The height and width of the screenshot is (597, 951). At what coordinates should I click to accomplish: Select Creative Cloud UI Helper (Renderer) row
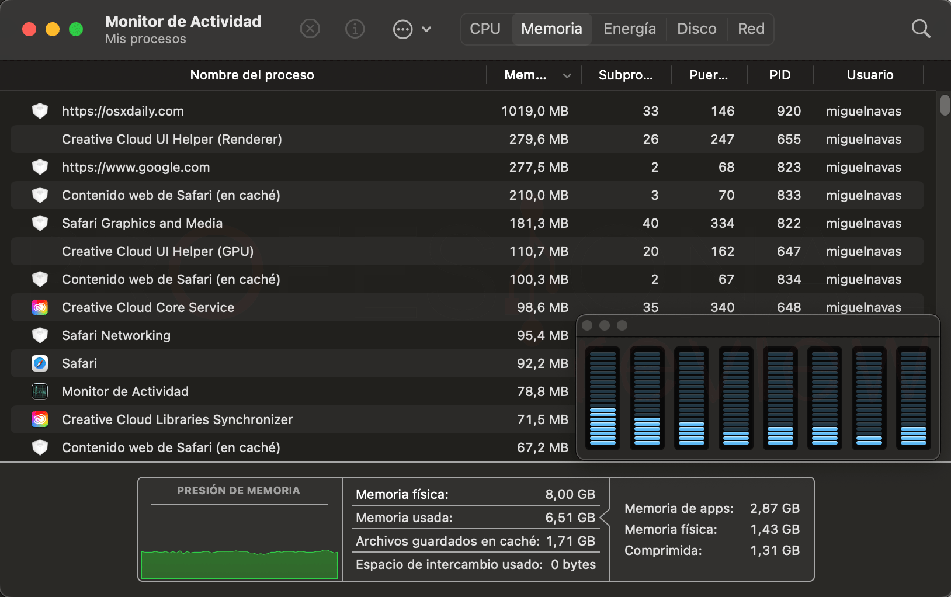tap(467, 139)
